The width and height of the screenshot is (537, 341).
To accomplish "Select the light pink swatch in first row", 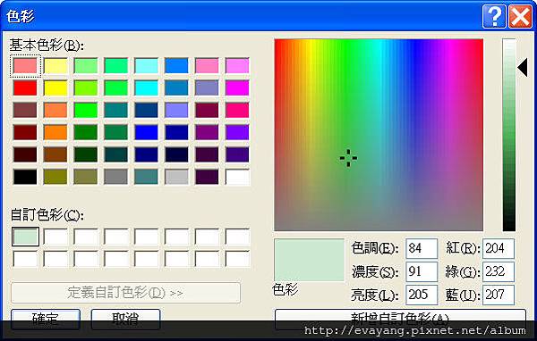I will click(207, 66).
